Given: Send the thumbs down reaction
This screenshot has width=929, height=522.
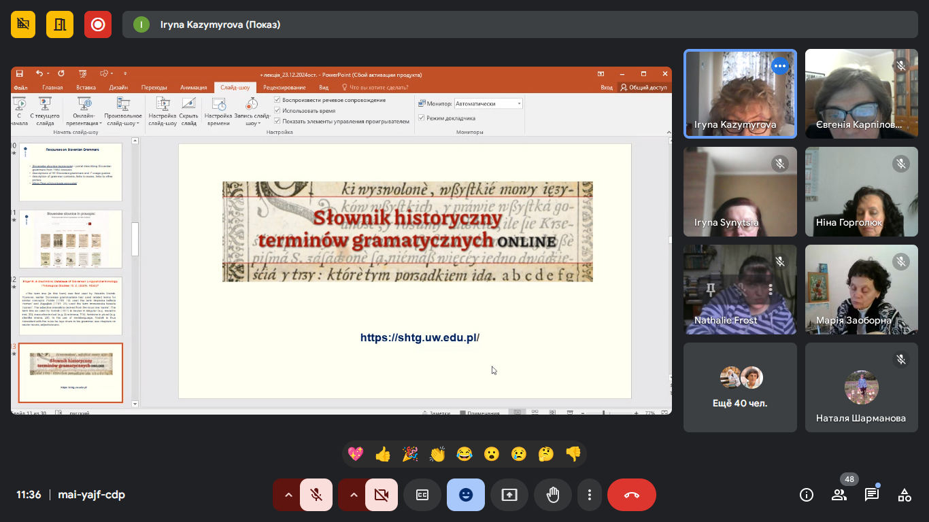Looking at the screenshot, I should [x=573, y=454].
